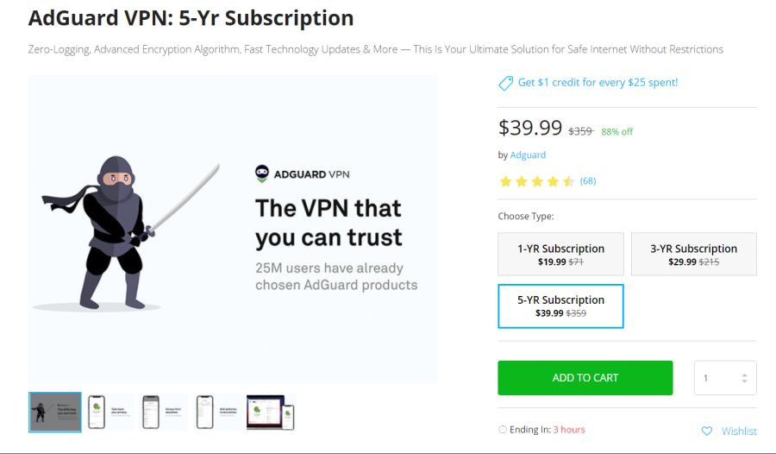This screenshot has height=454, width=776.
Task: Choose the 1-YR Subscription option
Action: (x=560, y=255)
